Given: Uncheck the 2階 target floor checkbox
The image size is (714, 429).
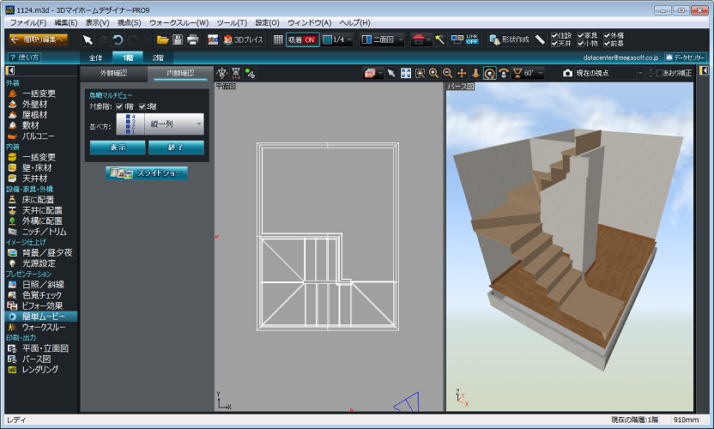Looking at the screenshot, I should (x=142, y=106).
